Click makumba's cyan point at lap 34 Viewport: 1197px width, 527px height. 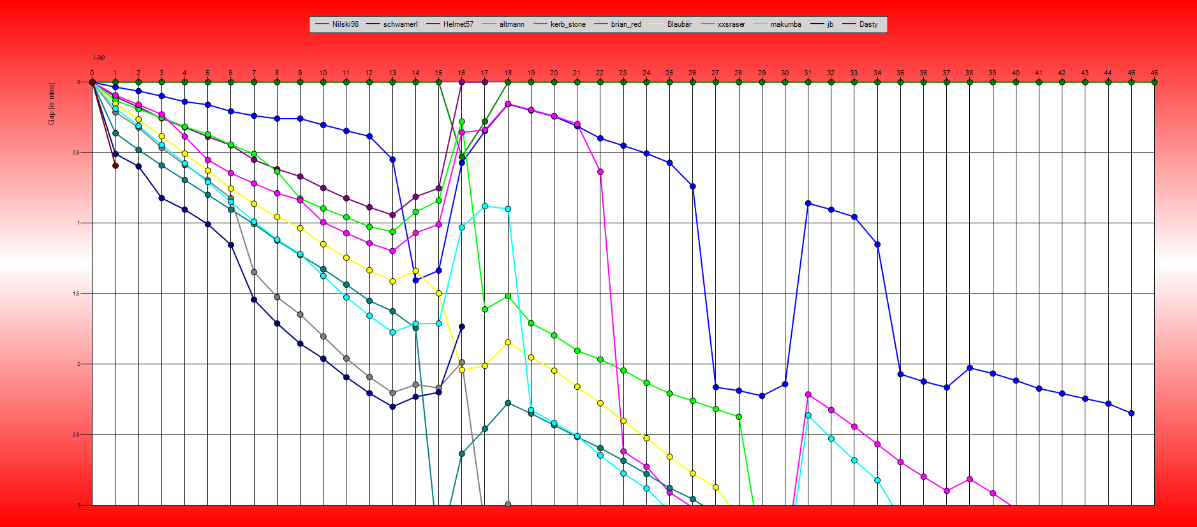coord(877,480)
